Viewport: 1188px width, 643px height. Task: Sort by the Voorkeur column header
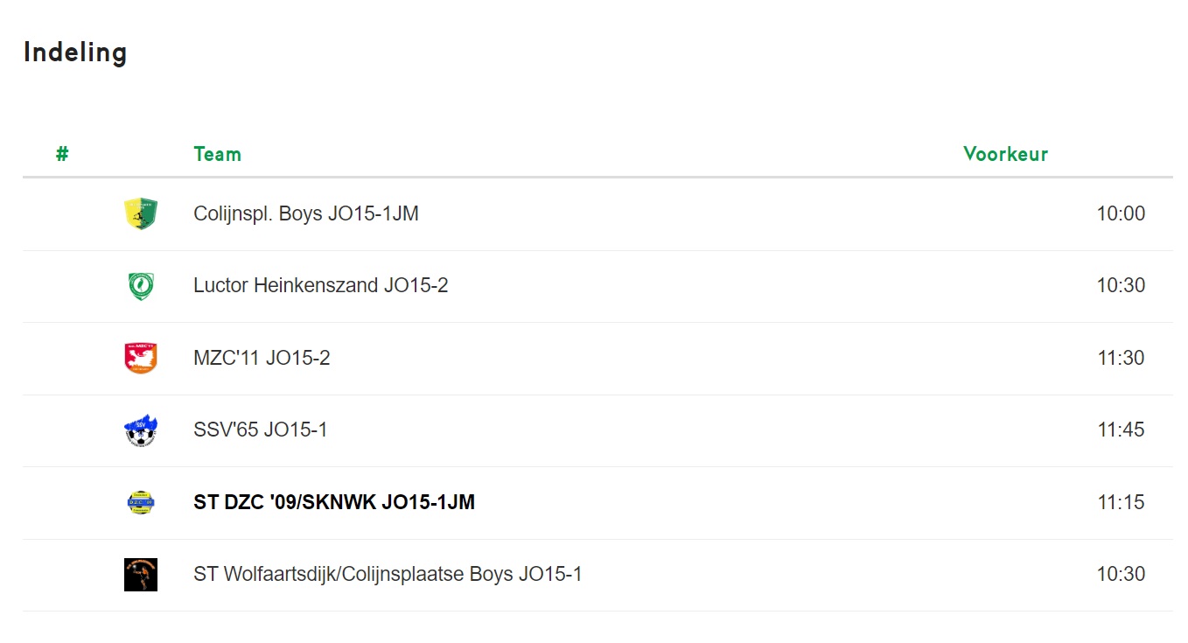click(x=1005, y=155)
